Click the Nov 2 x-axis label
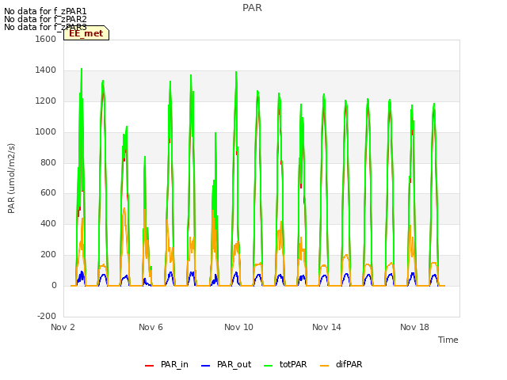Image resolution: width=507 pixels, height=380 pixels. 63,327
